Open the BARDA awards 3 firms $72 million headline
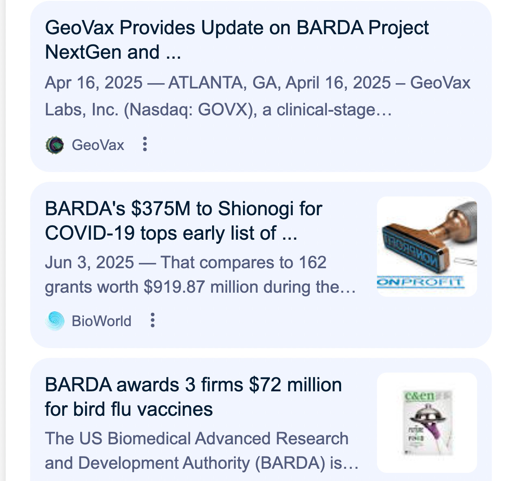517x481 pixels. coord(193,397)
